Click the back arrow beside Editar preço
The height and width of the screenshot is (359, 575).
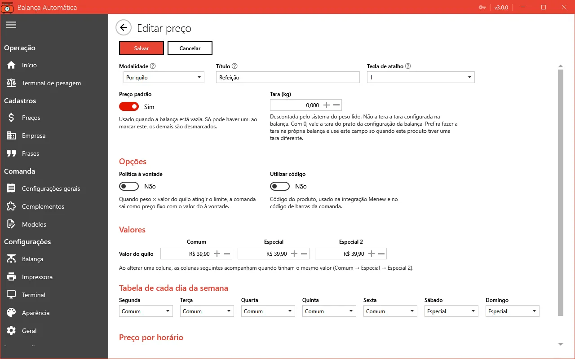[x=124, y=28]
